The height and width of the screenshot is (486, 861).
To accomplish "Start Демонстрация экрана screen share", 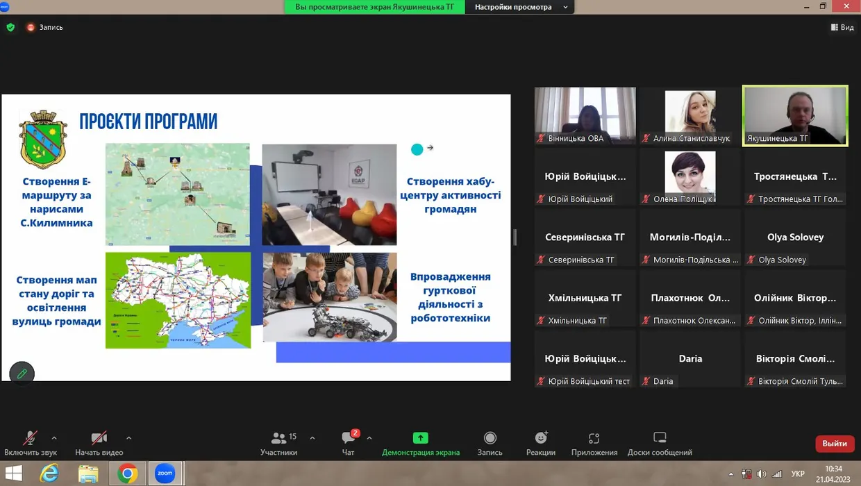I will coord(421,444).
